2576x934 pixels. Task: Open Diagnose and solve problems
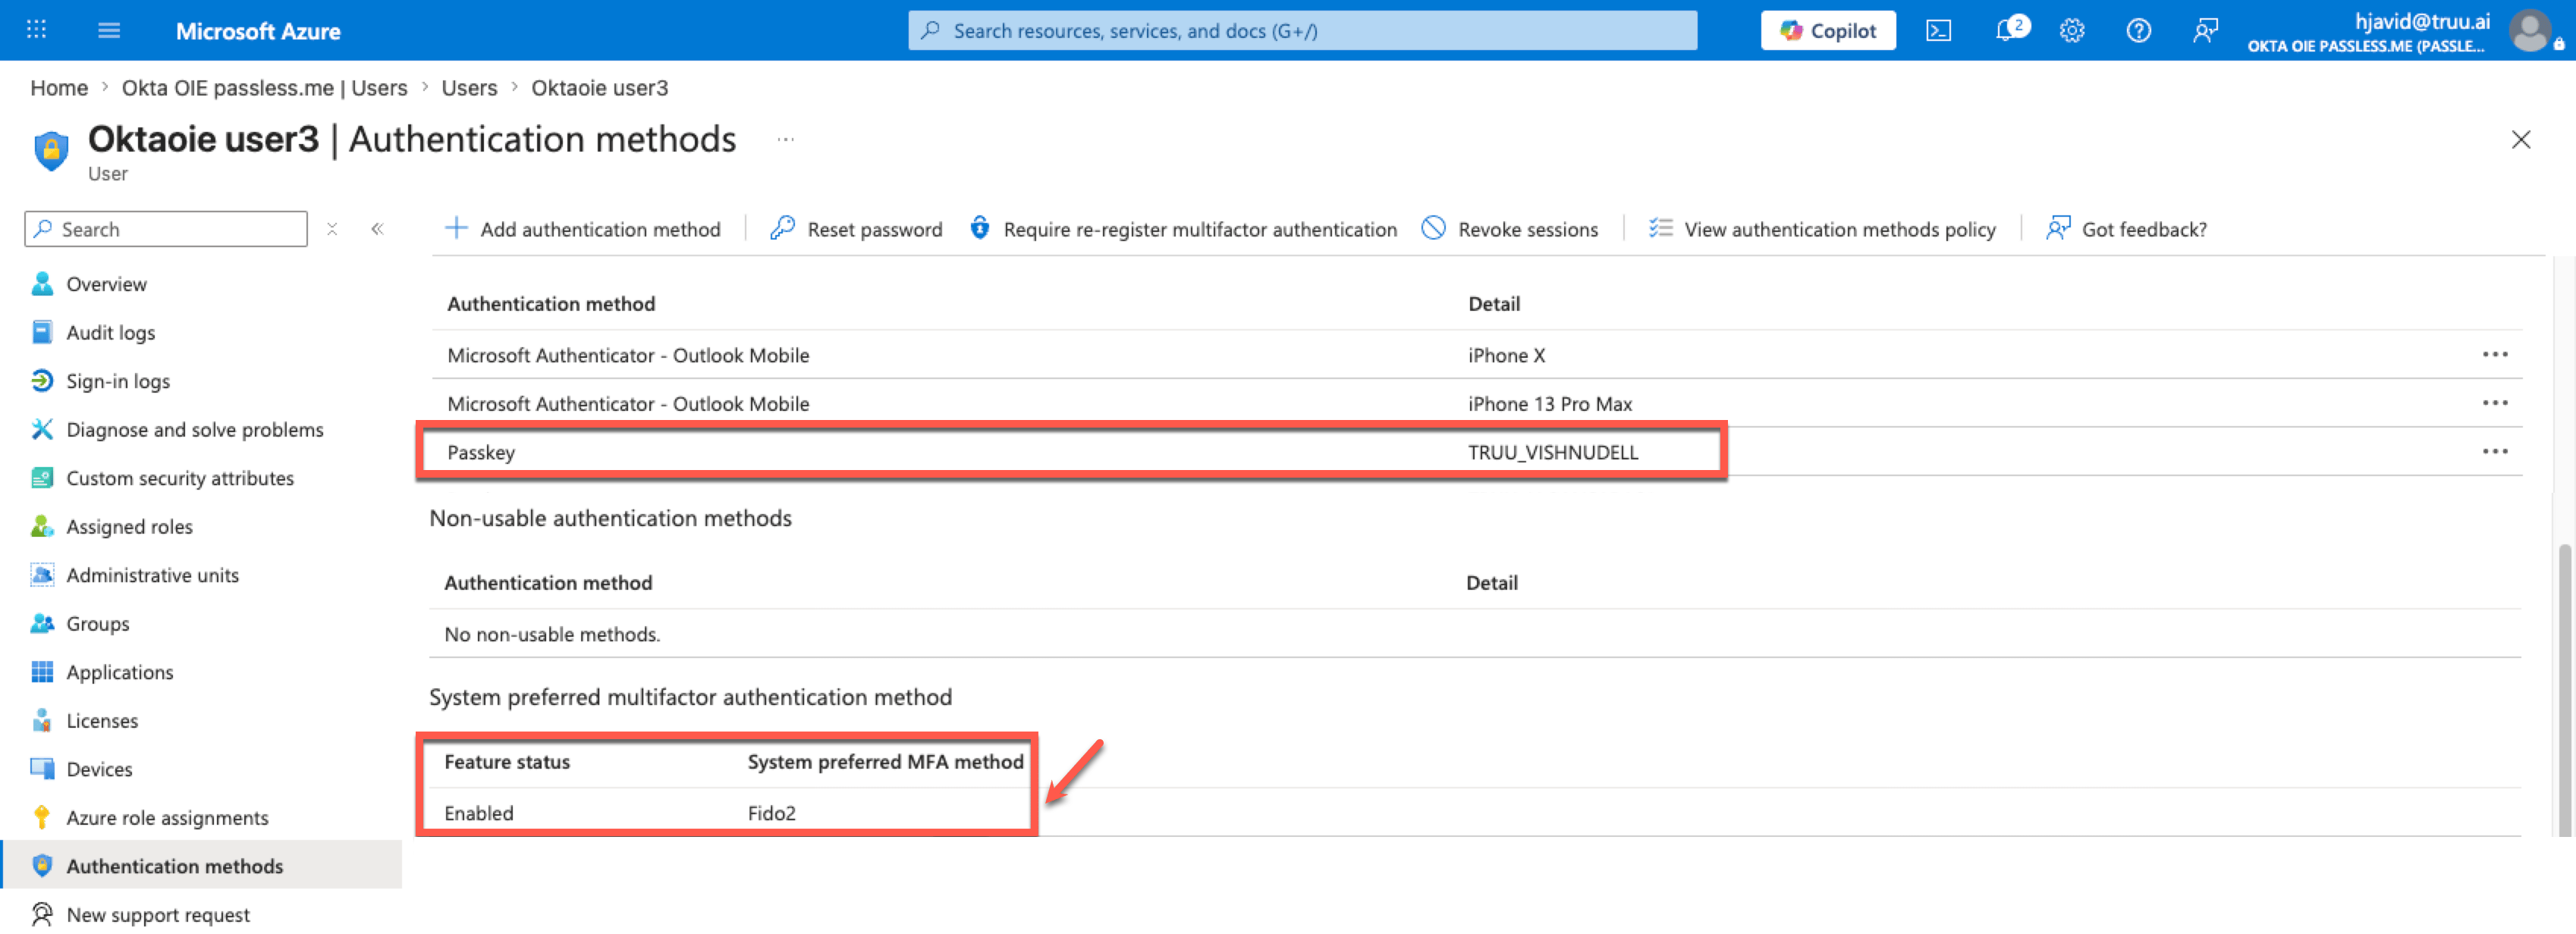click(194, 430)
